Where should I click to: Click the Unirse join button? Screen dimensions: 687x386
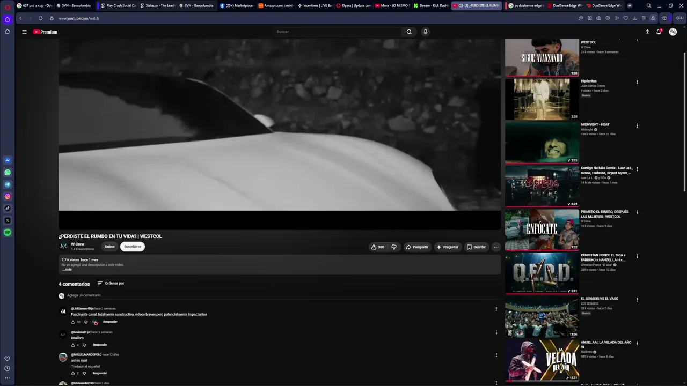(x=109, y=247)
